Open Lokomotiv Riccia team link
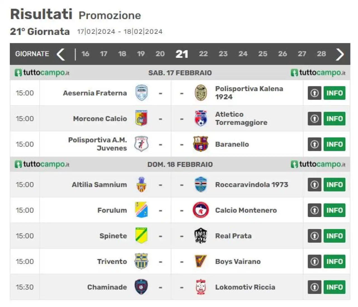Viewport: 358px width, 307px height. point(245,287)
